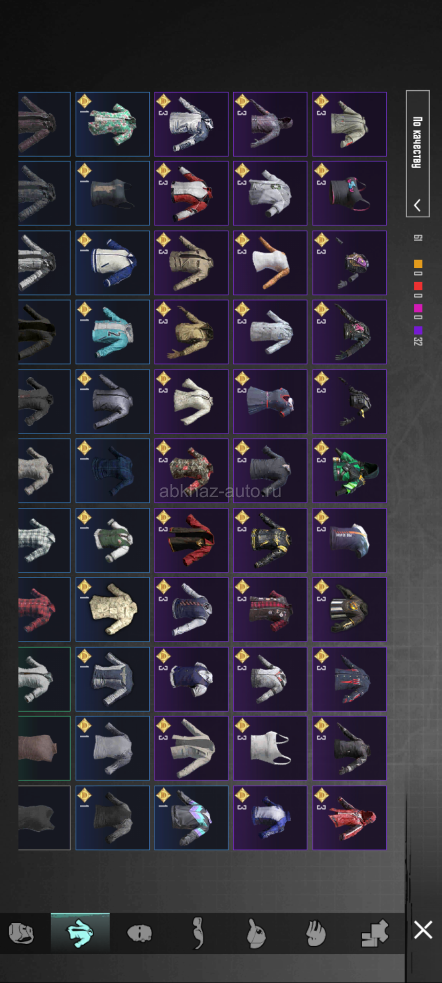Expand sort options via the chevron arrow
442x983 pixels.
coord(417,205)
